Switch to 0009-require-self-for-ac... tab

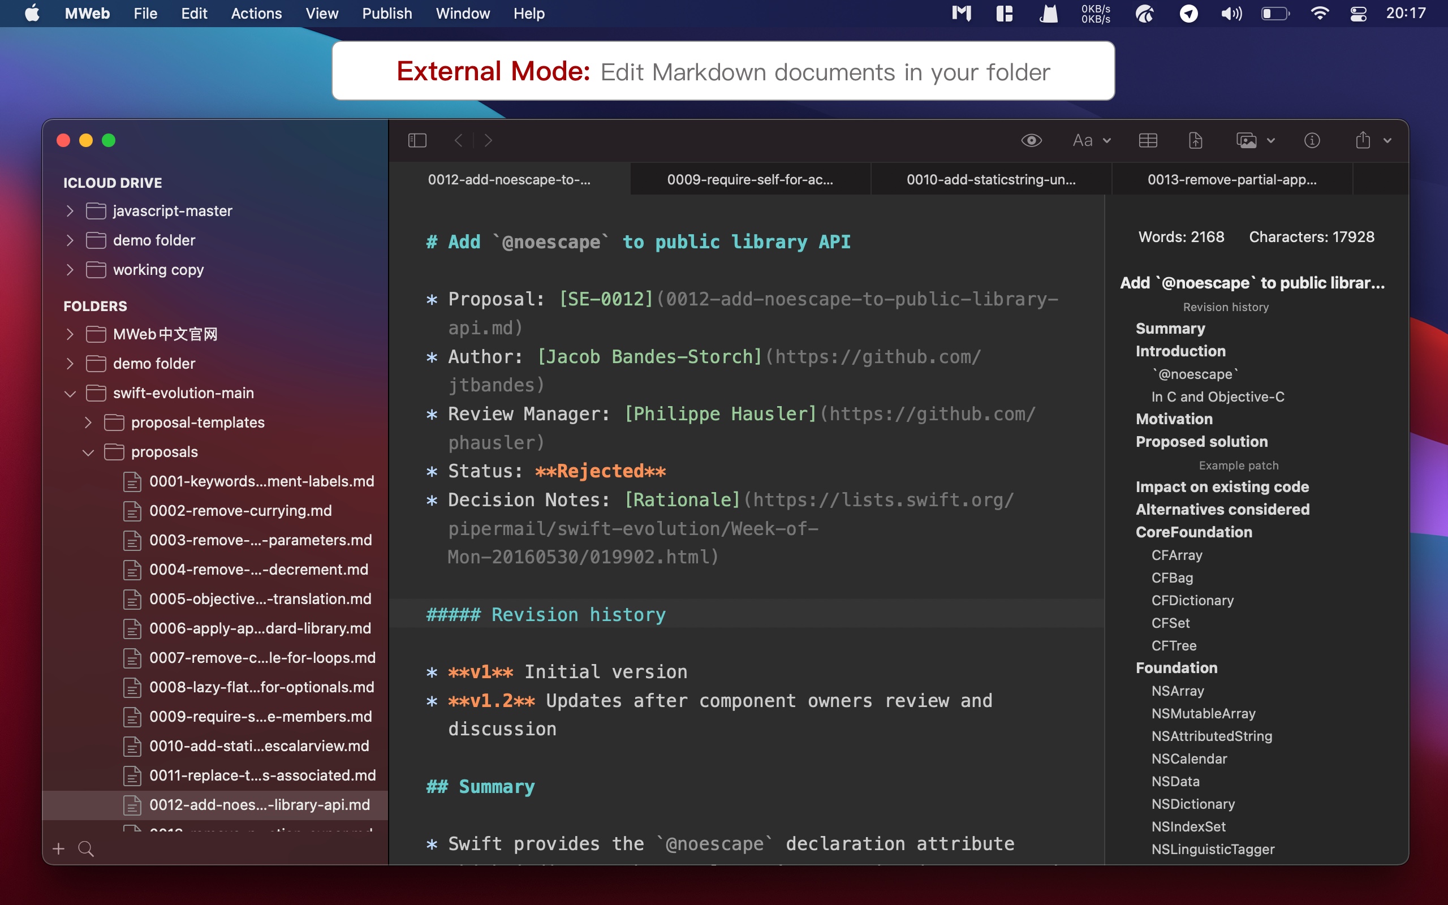(x=749, y=179)
